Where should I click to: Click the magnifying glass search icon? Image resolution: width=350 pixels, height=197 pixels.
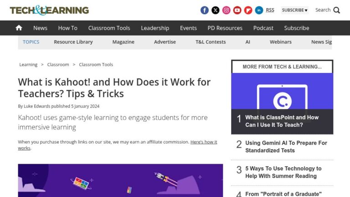pos(337,10)
